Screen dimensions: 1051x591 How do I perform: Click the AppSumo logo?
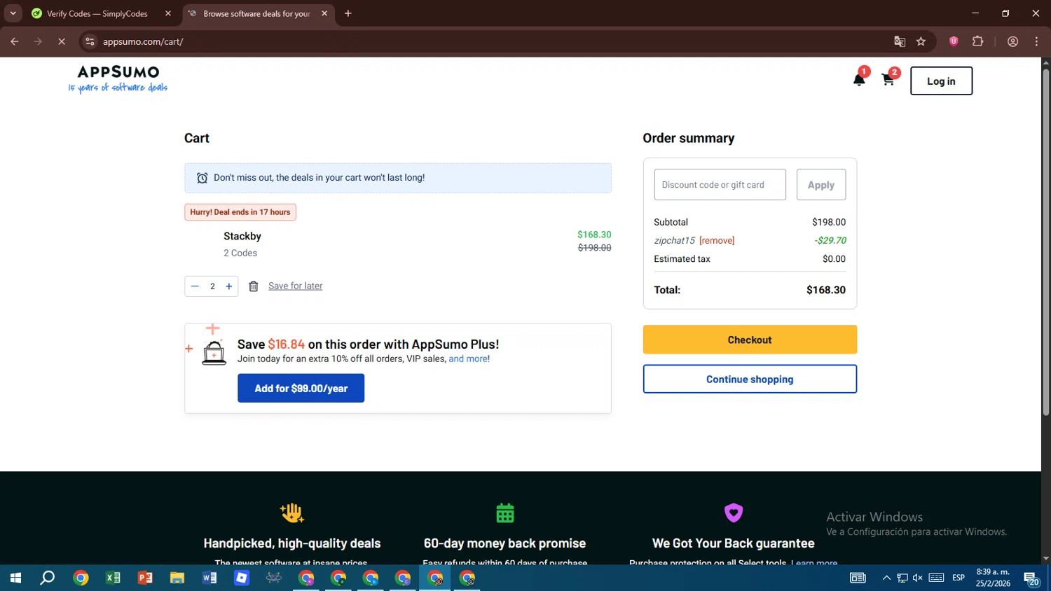(118, 78)
